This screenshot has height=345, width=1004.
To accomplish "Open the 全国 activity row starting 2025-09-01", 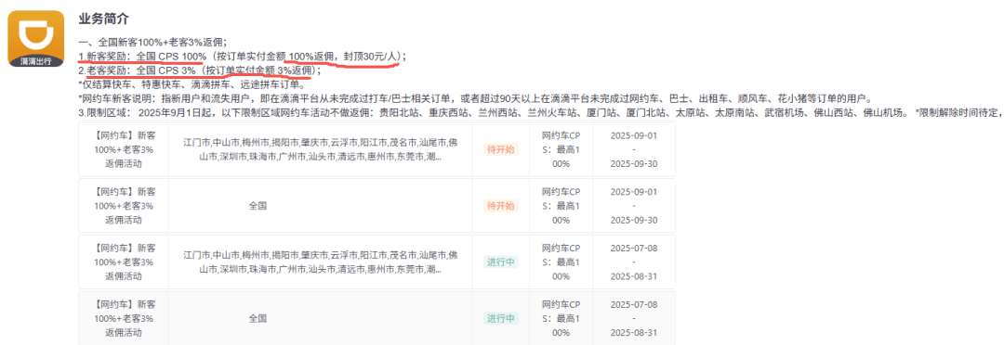I will [x=376, y=206].
